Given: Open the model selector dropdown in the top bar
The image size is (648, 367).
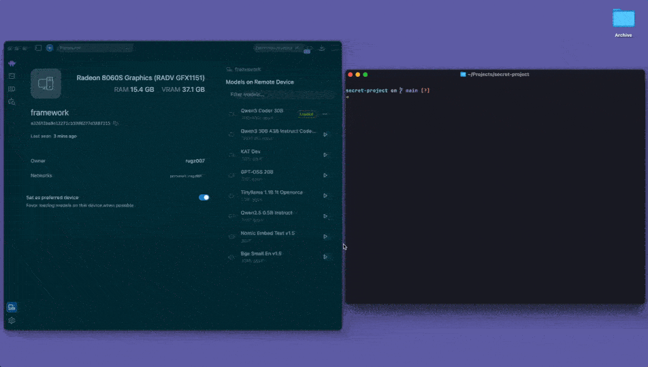Looking at the screenshot, I should pos(278,48).
